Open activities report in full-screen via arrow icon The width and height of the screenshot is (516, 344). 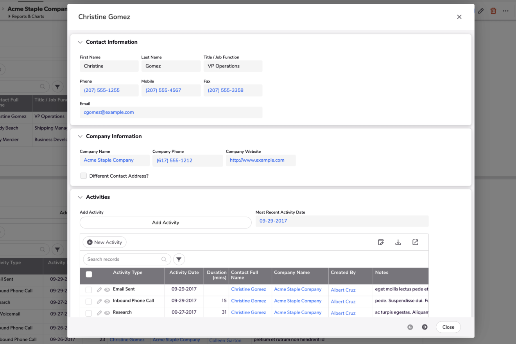point(415,242)
